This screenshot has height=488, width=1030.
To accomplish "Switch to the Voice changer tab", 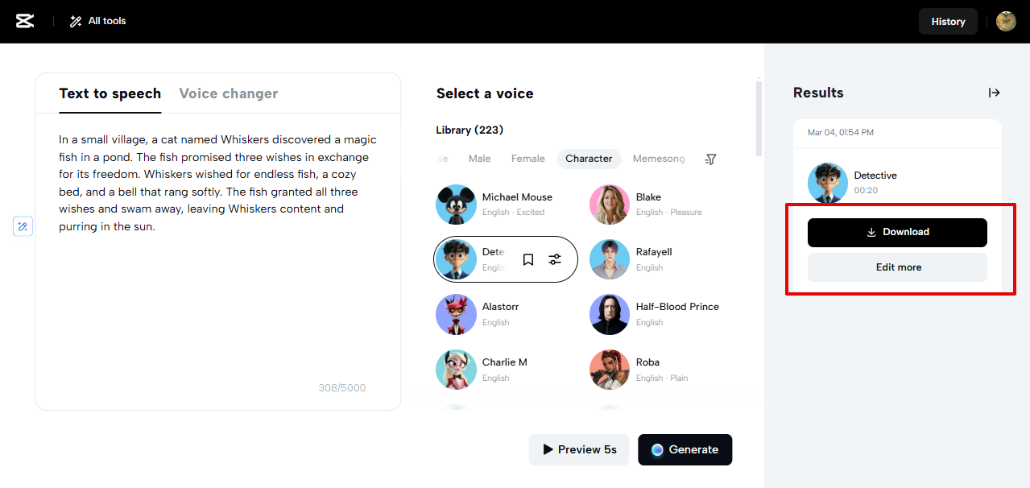I will coord(228,93).
